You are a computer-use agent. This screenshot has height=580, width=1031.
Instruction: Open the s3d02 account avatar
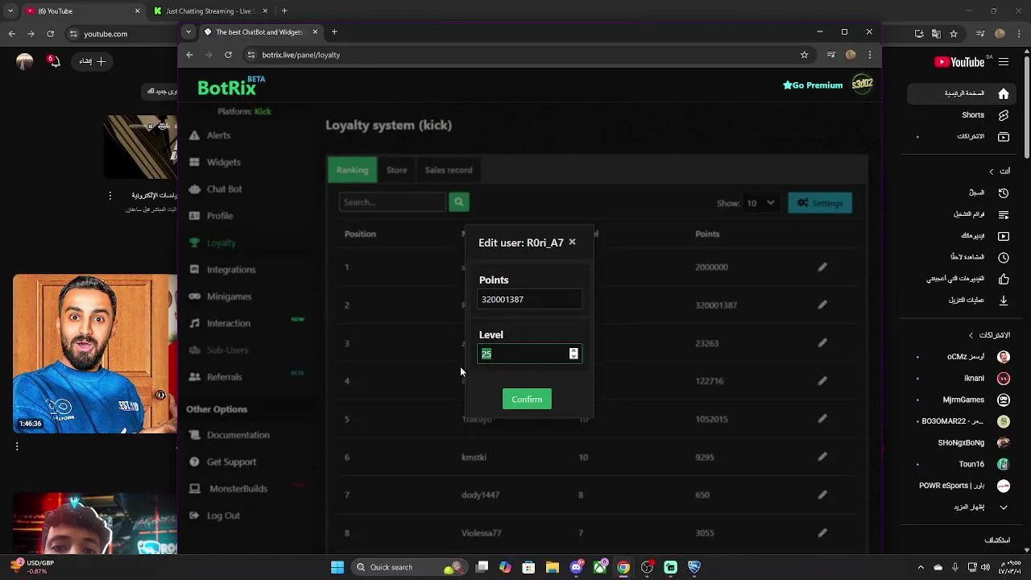862,84
